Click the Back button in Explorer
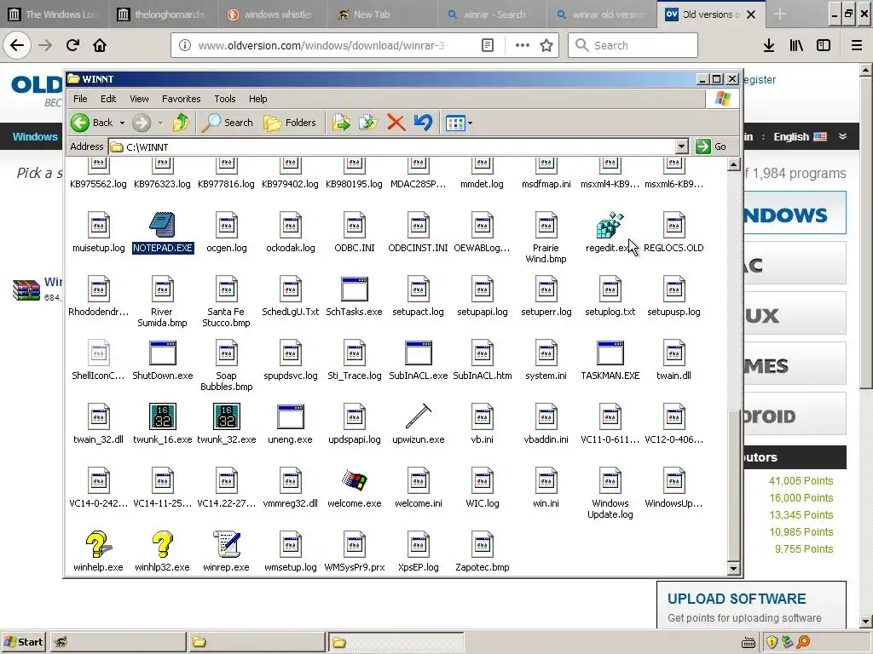Viewport: 873px width, 654px height. [93, 123]
